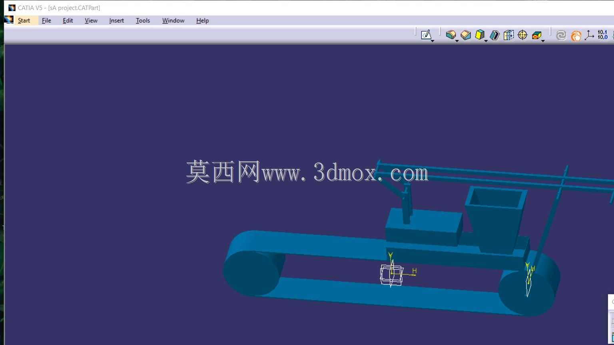Viewport: 614px width, 345px height.
Task: Open the Edit menu
Action: pos(68,20)
